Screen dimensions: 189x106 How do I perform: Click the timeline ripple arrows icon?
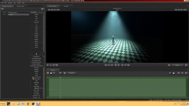pos(178,73)
